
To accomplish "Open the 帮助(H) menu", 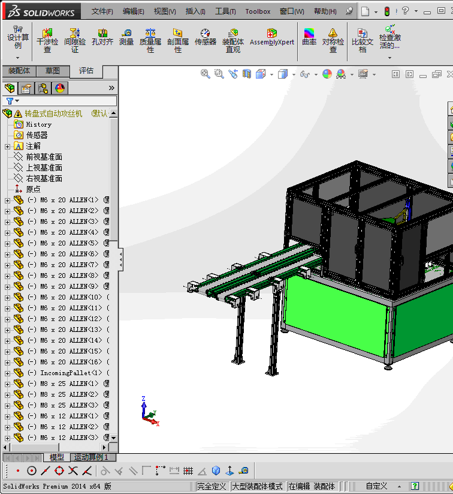I will pyautogui.click(x=325, y=11).
